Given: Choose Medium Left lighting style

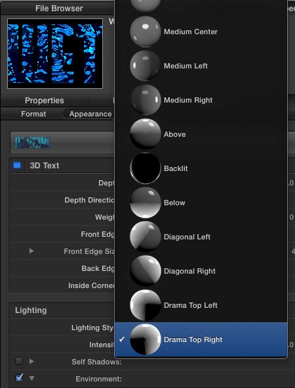Looking at the screenshot, I should pos(201,66).
